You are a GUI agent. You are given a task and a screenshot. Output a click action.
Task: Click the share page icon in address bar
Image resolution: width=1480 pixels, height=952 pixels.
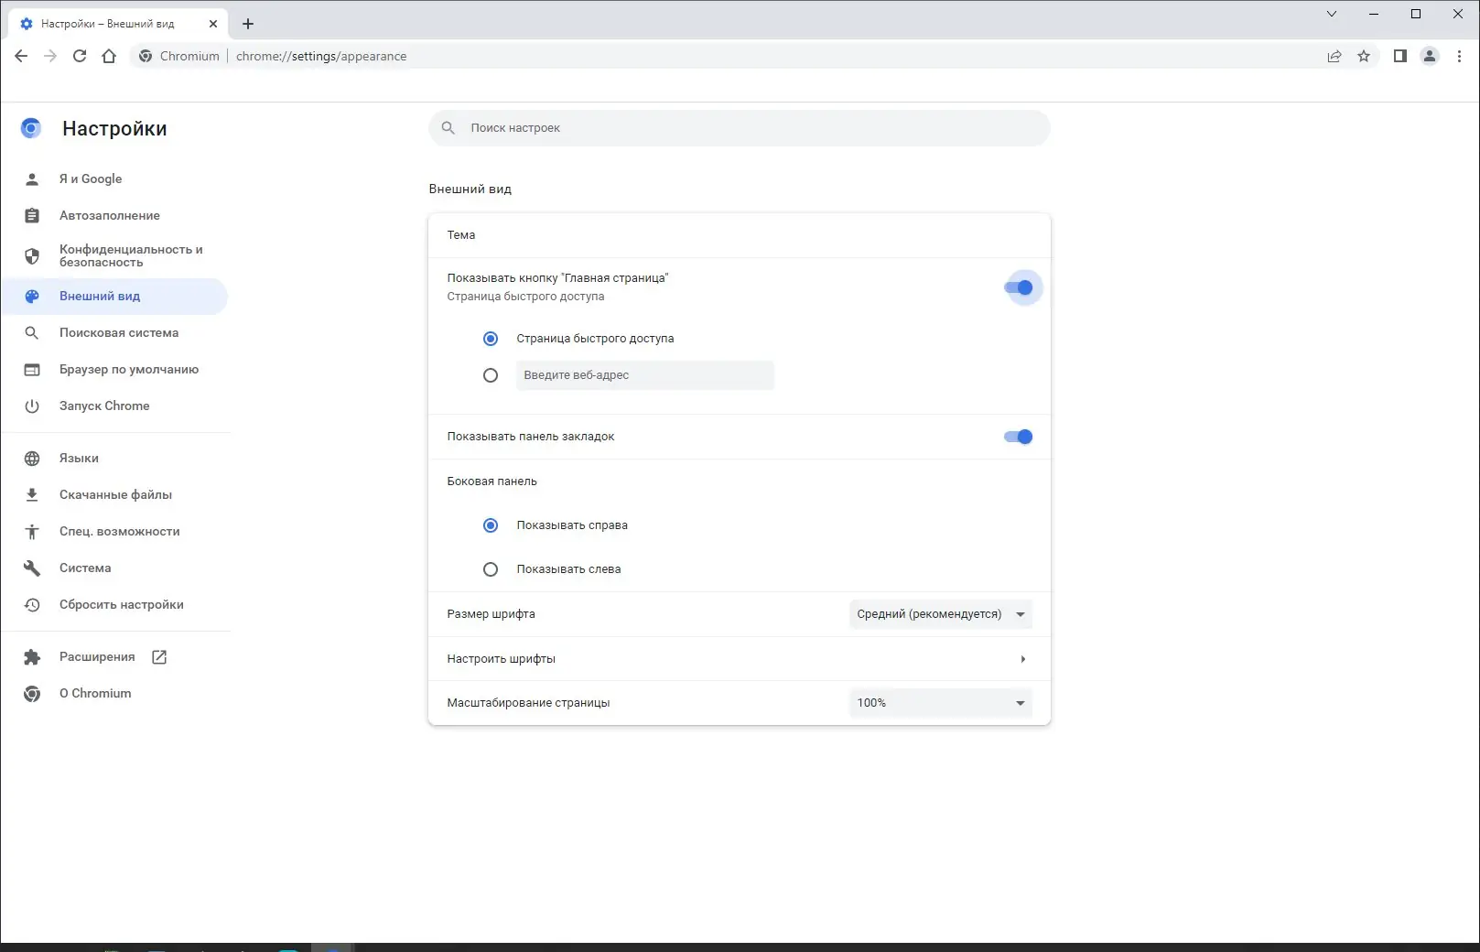pyautogui.click(x=1334, y=56)
